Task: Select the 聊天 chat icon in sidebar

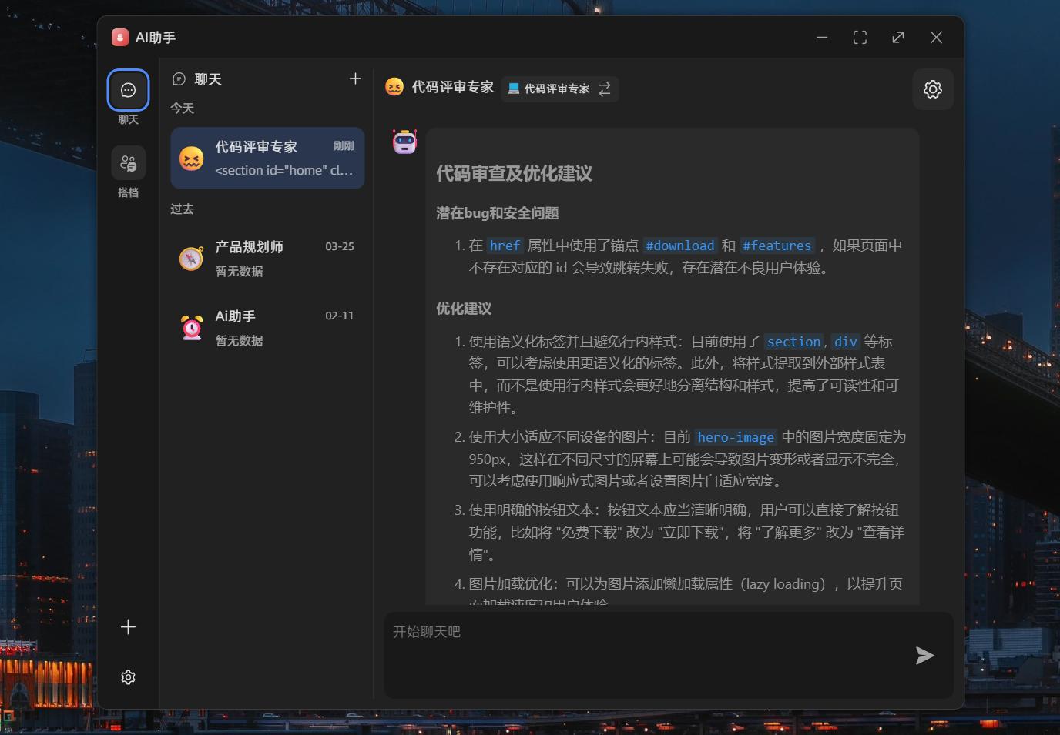Action: (127, 89)
